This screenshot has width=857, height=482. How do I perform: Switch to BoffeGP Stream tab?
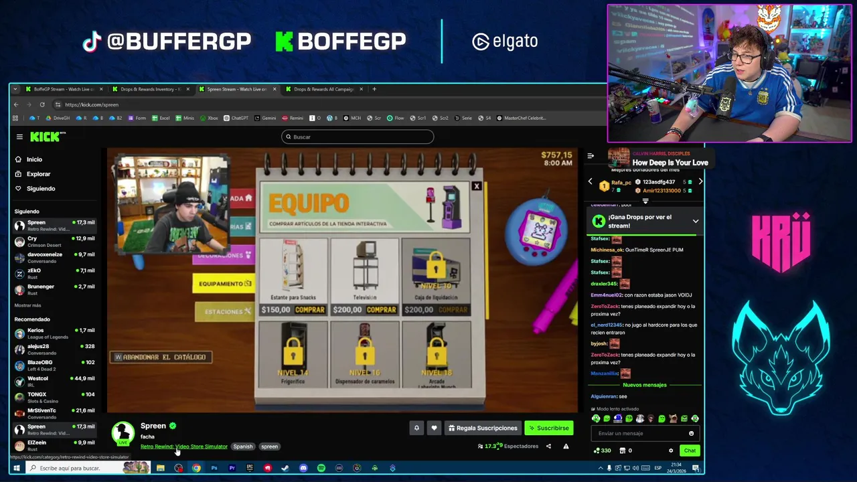(x=64, y=89)
